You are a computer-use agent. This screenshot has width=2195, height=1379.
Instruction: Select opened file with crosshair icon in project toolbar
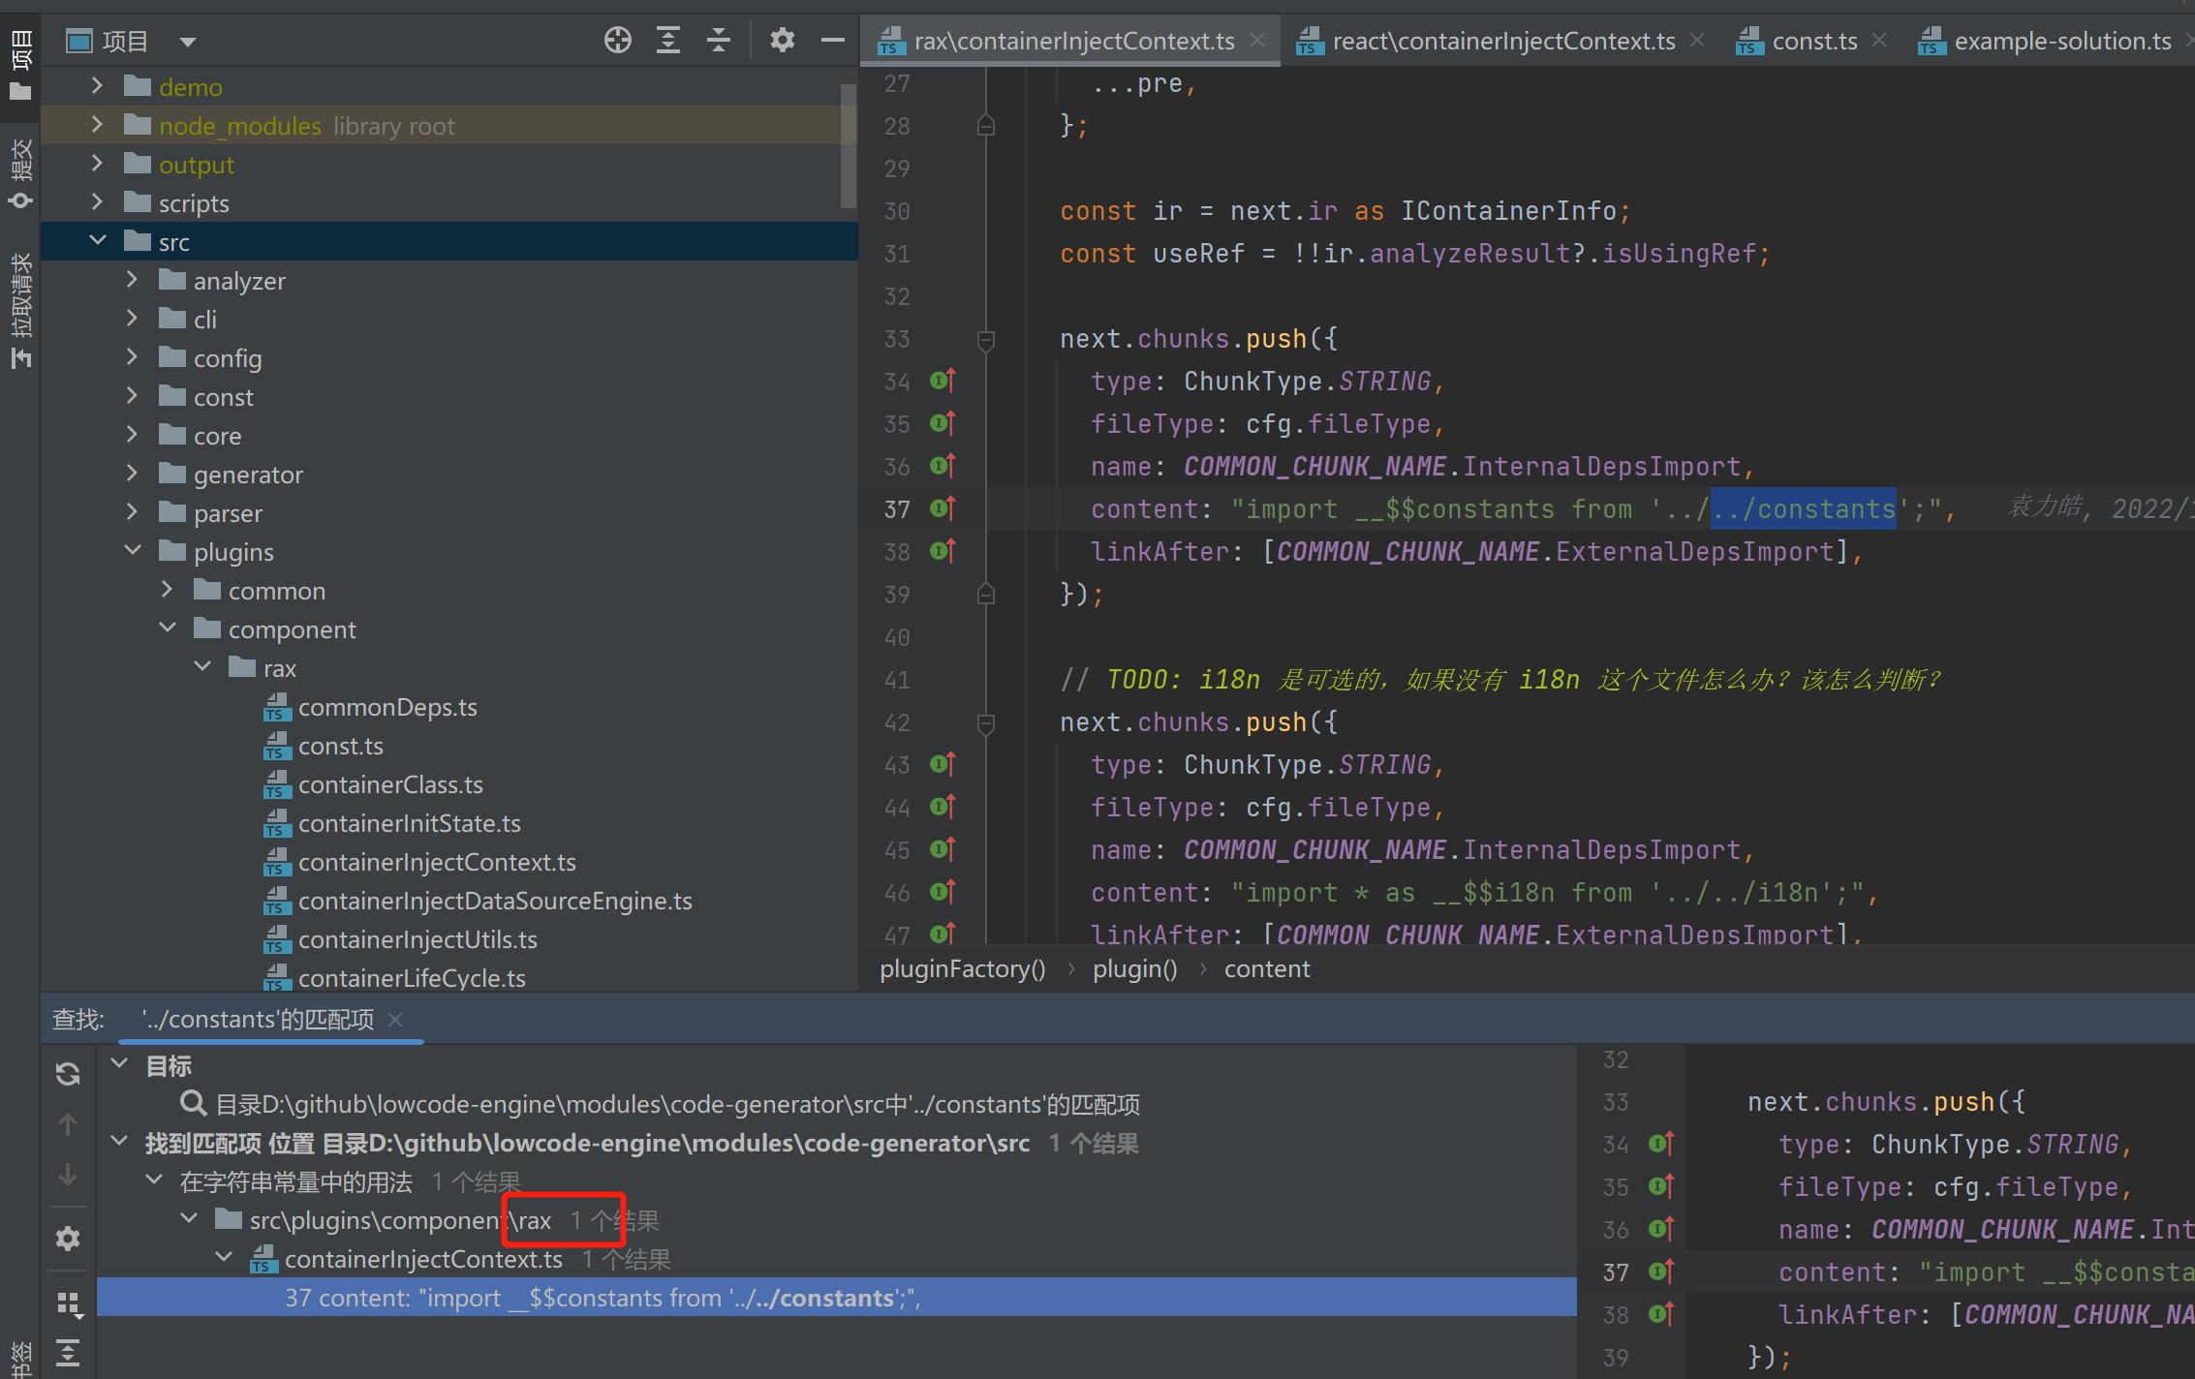[x=617, y=40]
